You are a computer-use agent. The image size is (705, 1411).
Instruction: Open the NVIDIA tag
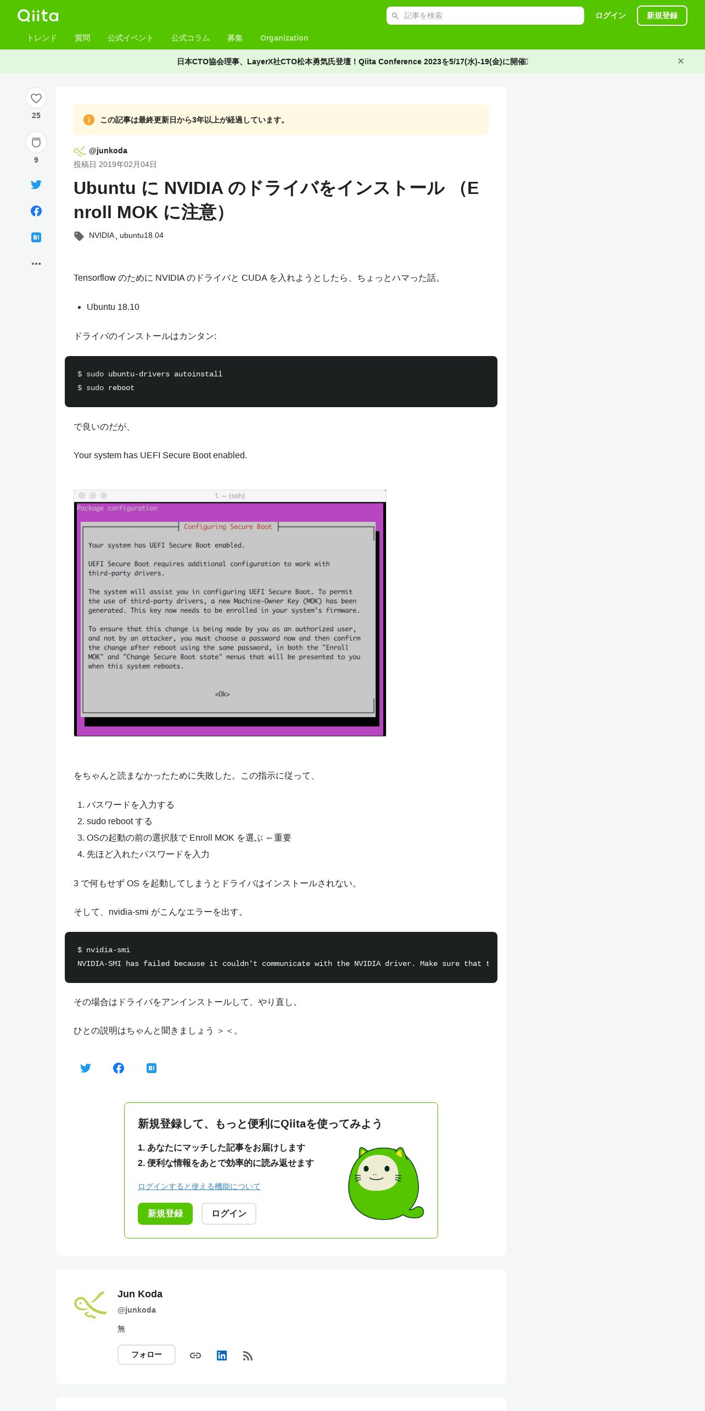[102, 235]
